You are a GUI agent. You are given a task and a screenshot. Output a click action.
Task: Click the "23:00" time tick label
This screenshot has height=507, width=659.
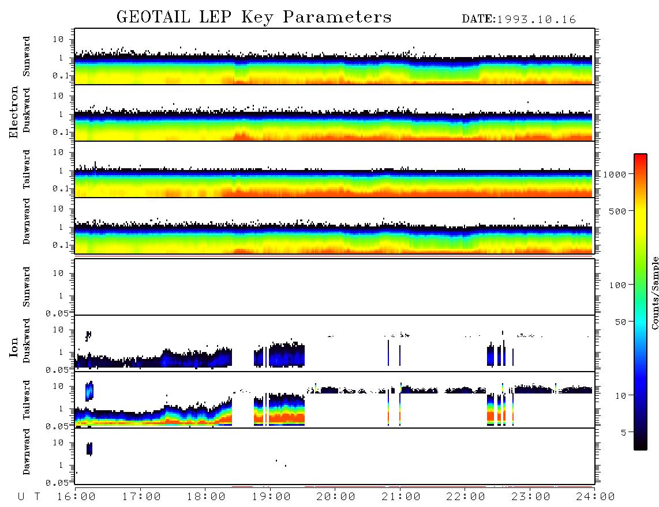coord(531,497)
